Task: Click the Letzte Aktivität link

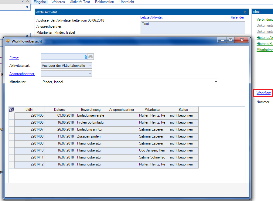Action: tap(151, 17)
